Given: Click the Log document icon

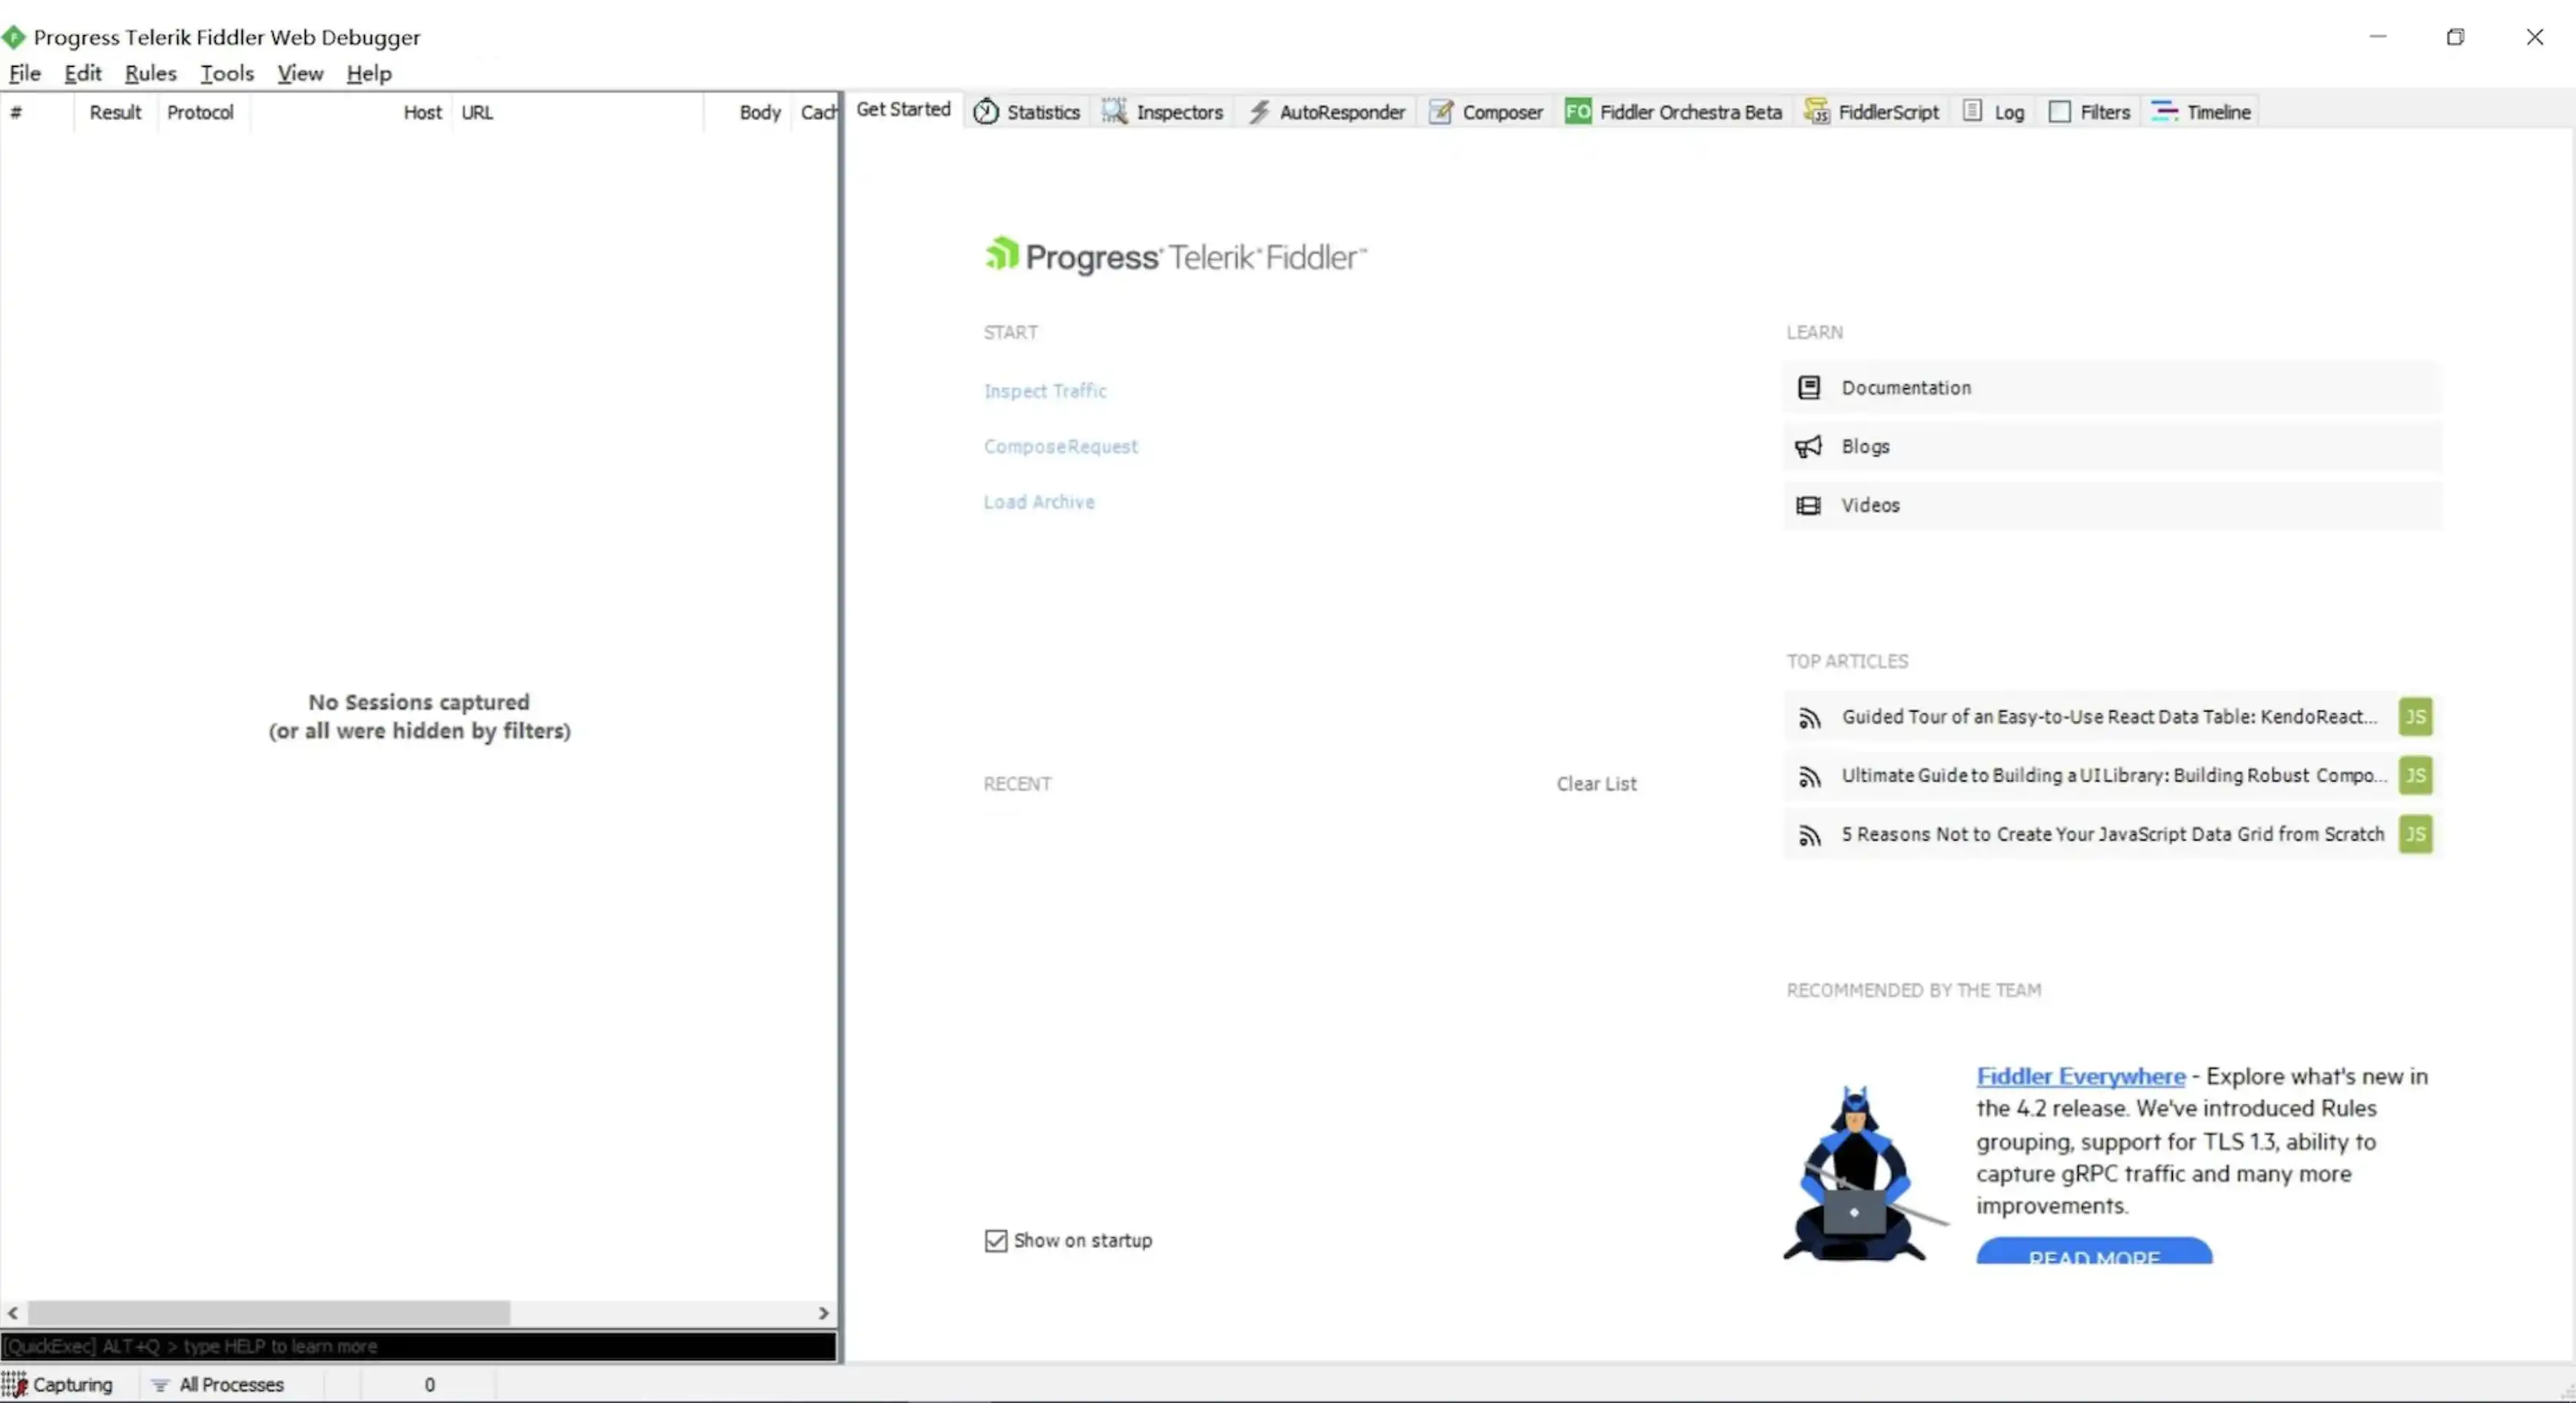Looking at the screenshot, I should pyautogui.click(x=1972, y=111).
